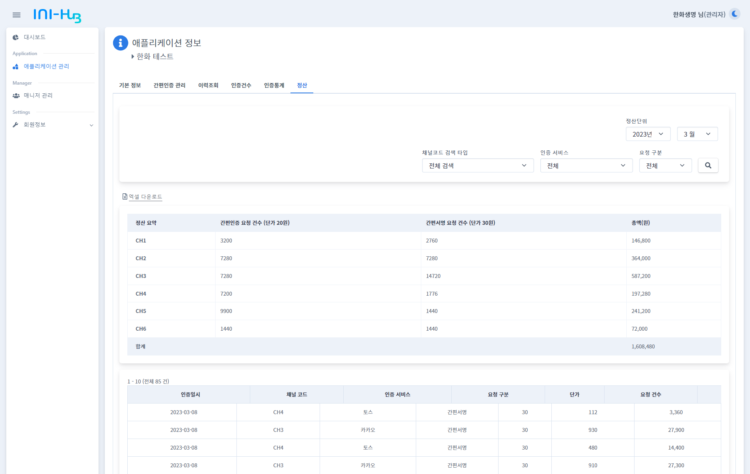Toggle dark mode moon icon
750x474 pixels.
[x=735, y=14]
